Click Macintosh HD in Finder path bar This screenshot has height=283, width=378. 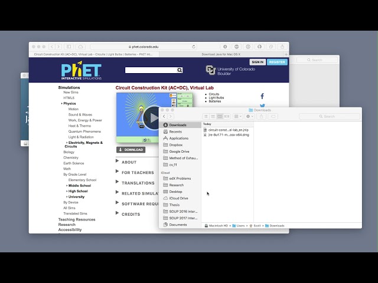[216, 226]
